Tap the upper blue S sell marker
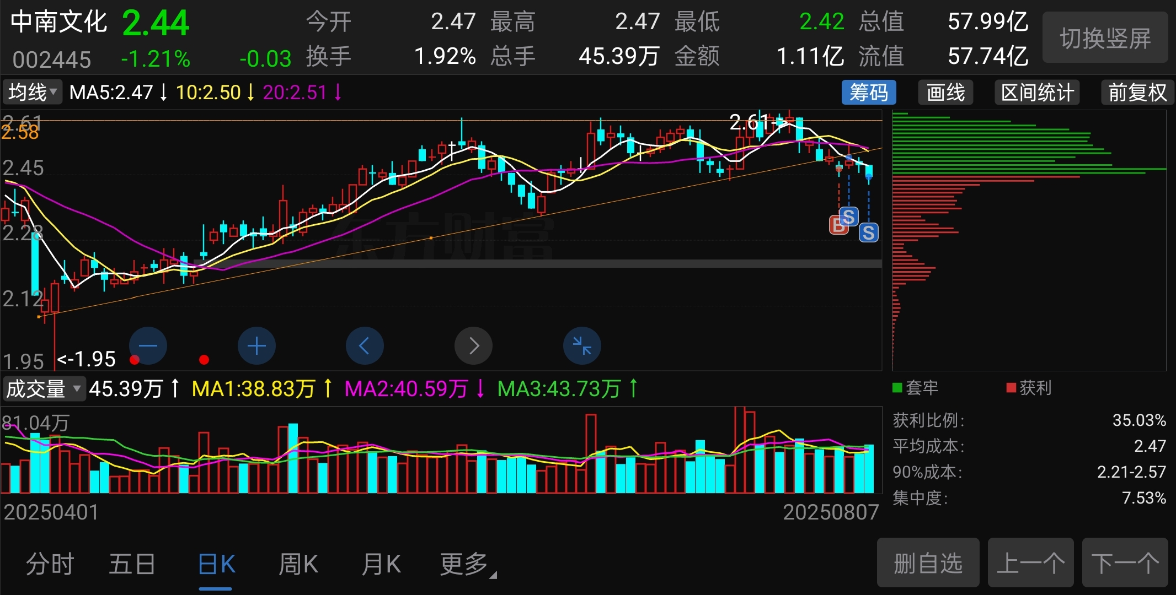Screen dimensions: 1176x595 click(849, 217)
